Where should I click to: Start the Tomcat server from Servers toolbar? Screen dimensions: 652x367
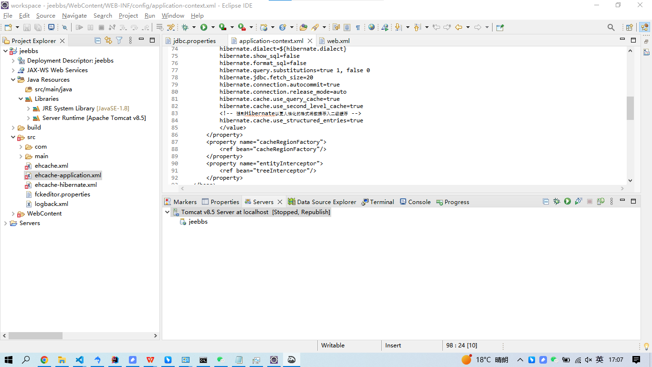click(568, 202)
